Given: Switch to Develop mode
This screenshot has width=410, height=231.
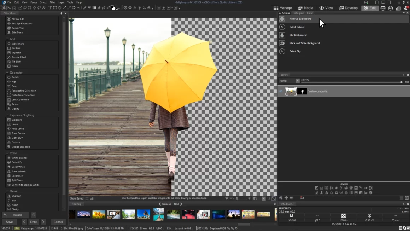Looking at the screenshot, I should (348, 8).
